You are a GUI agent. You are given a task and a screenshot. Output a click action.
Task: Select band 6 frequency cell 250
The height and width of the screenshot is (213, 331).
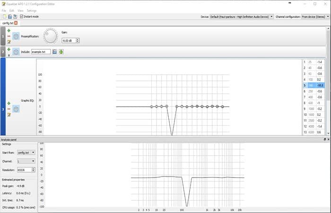coord(312,91)
